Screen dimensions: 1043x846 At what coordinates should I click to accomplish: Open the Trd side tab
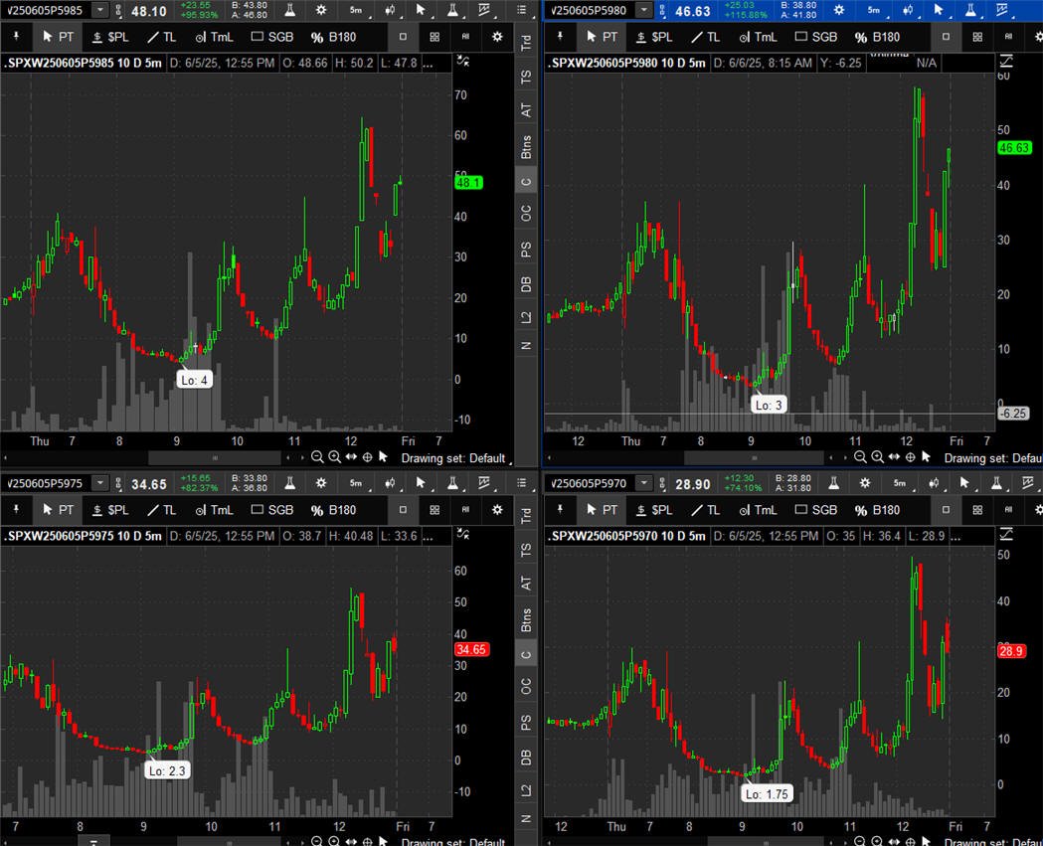point(526,43)
